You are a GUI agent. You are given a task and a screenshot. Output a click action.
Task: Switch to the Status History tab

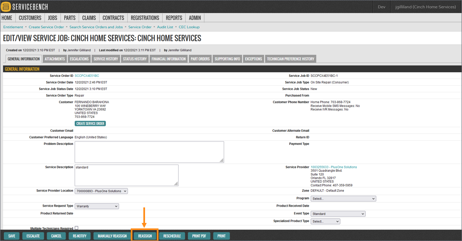click(x=135, y=59)
